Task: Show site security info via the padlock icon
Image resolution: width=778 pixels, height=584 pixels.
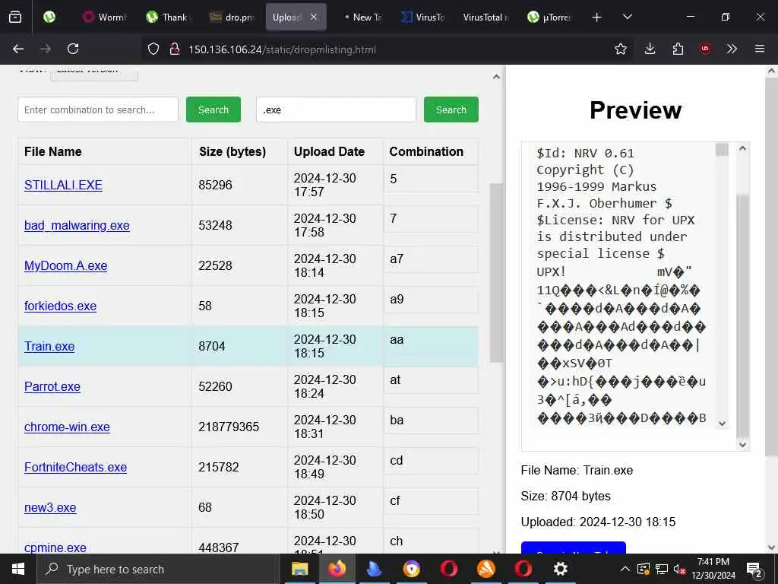Action: pos(174,49)
